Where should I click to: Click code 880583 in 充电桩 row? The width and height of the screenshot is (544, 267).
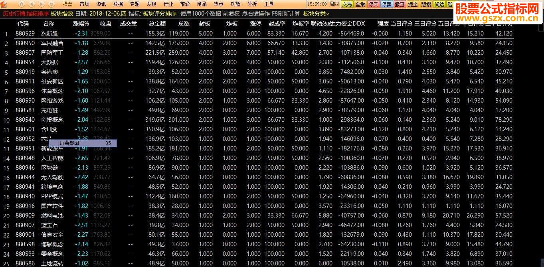tap(25, 110)
